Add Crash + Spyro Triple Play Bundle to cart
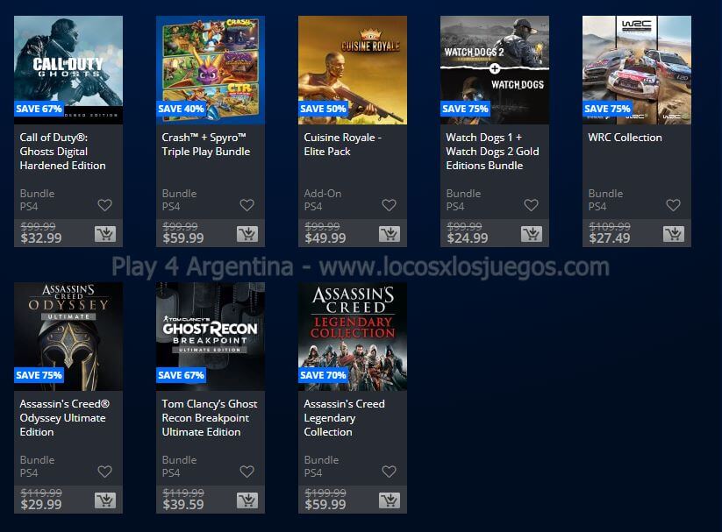Image resolution: width=722 pixels, height=532 pixels. [247, 234]
